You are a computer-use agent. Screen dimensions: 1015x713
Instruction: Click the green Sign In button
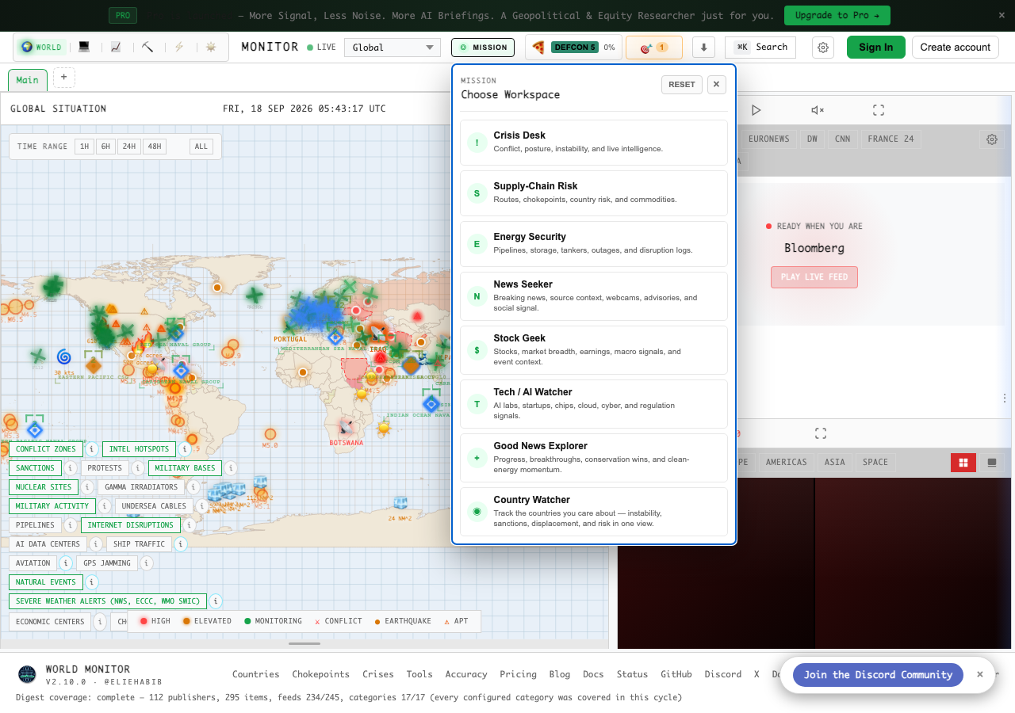[x=876, y=48]
